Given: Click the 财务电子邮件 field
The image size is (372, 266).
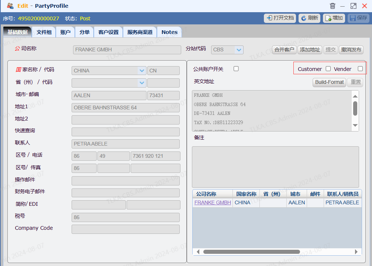Looking at the screenshot, I should [x=125, y=192].
